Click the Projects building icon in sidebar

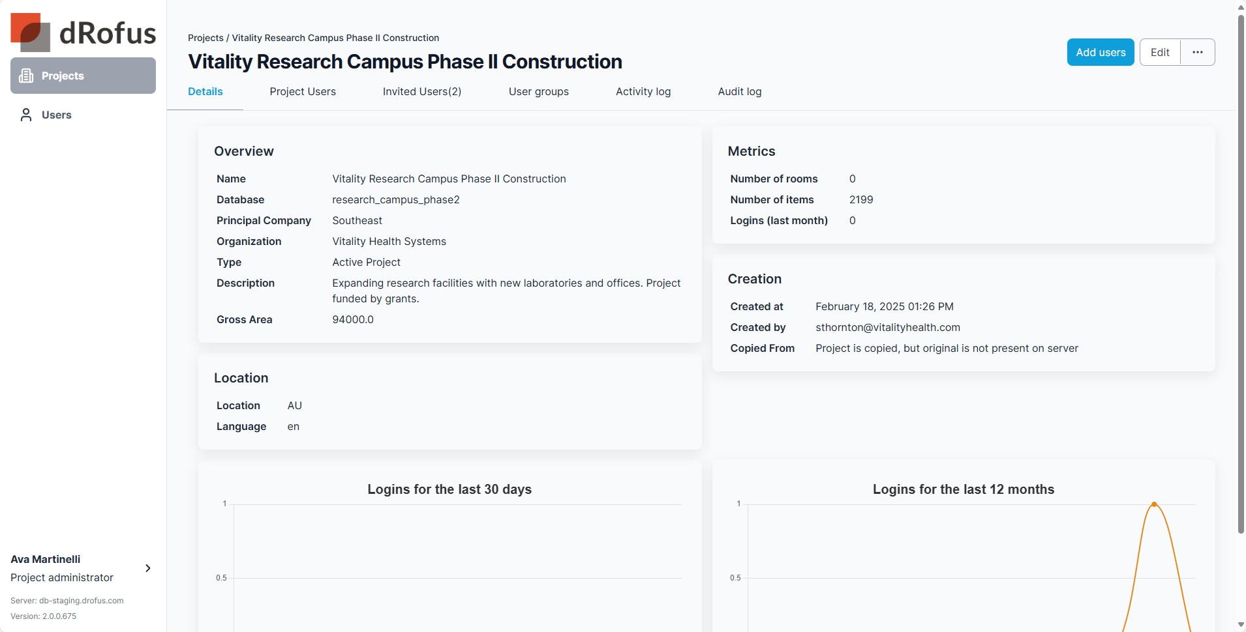26,76
